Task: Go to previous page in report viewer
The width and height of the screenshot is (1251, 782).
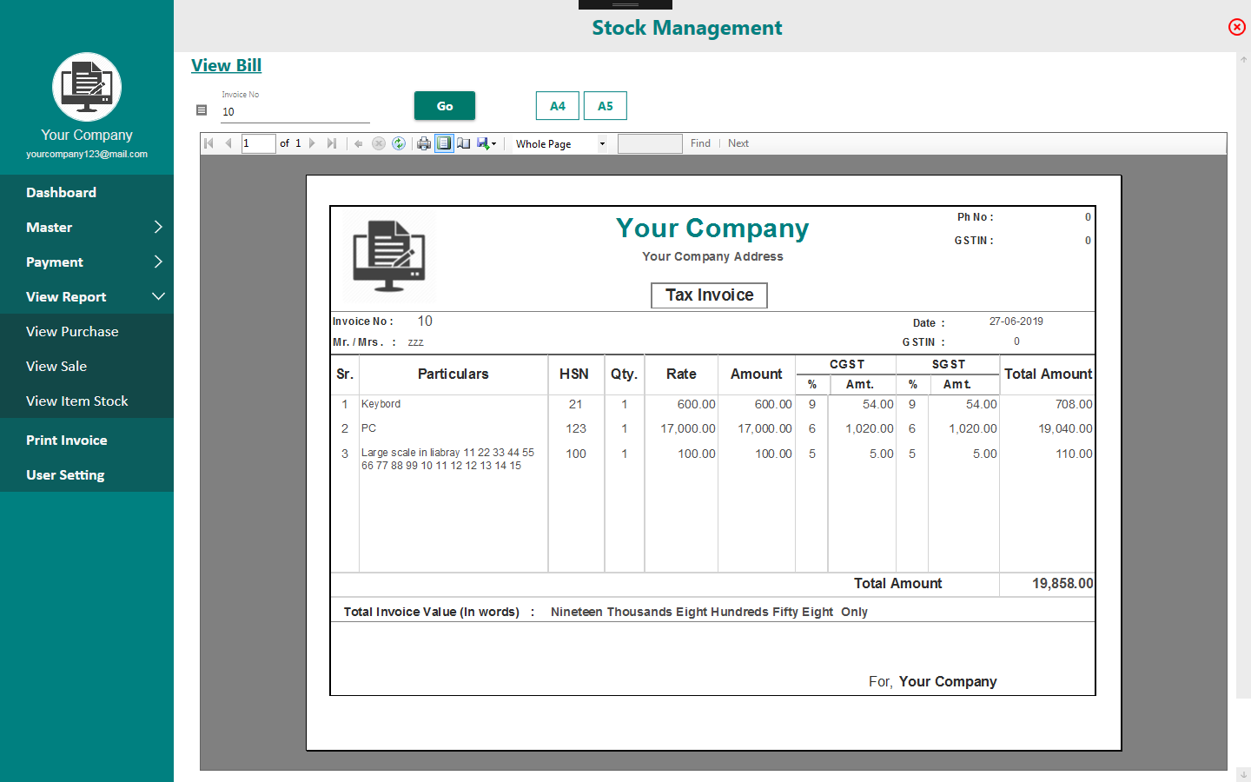Action: pyautogui.click(x=228, y=143)
